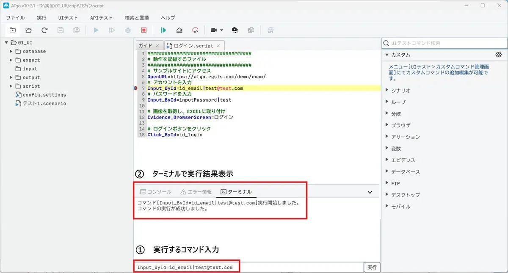Collapse the bottom panel chevron
The width and height of the screenshot is (508, 273).
click(370, 192)
